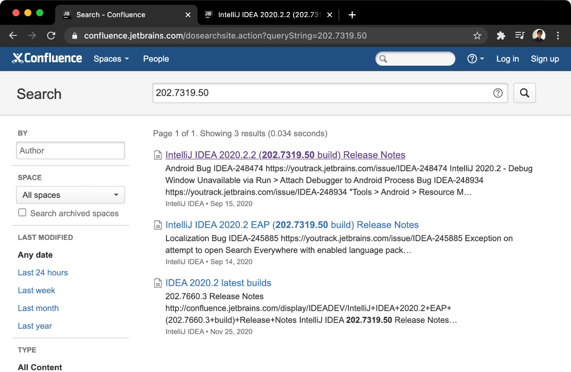Click the browser address bar URL
Viewport: 571px width, 372px height.
click(x=226, y=36)
